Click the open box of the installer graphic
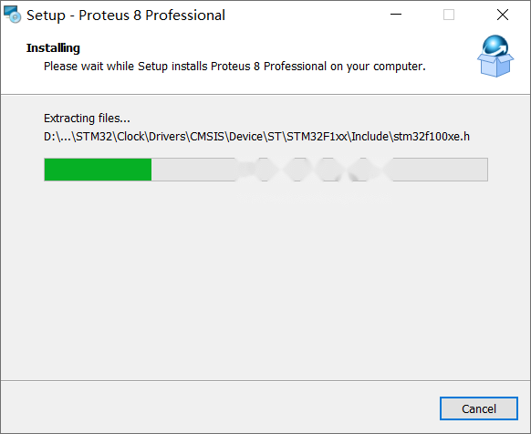 click(x=495, y=65)
